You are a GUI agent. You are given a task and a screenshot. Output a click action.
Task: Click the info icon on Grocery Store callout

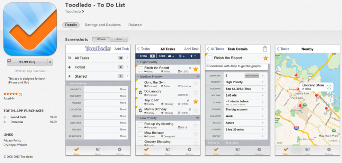click(x=329, y=87)
